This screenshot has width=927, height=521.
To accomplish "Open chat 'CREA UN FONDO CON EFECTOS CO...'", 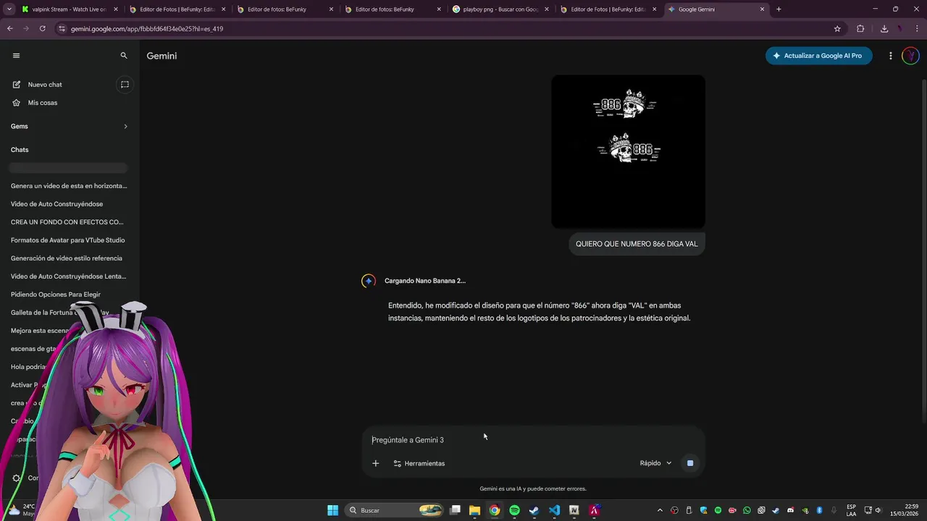I will [x=69, y=222].
